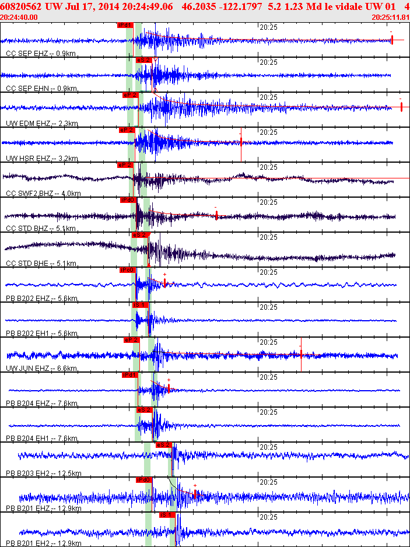The image size is (410, 547).
Task: Click the S pick flag on PB B203 EH2
Action: coord(163,445)
